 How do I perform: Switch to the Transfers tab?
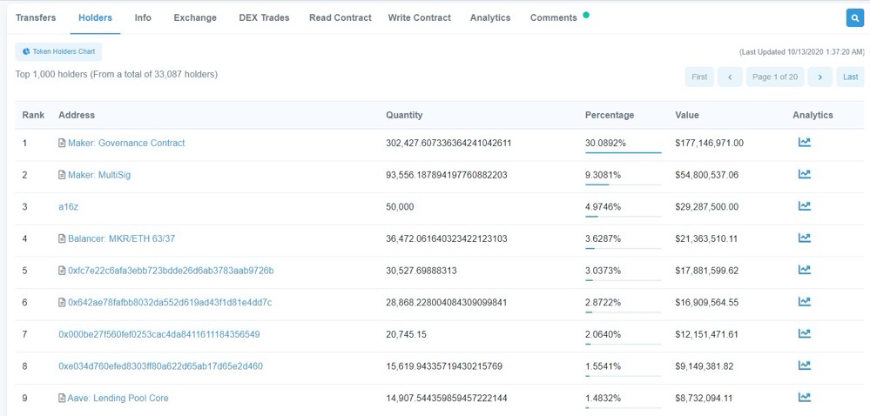pos(36,17)
